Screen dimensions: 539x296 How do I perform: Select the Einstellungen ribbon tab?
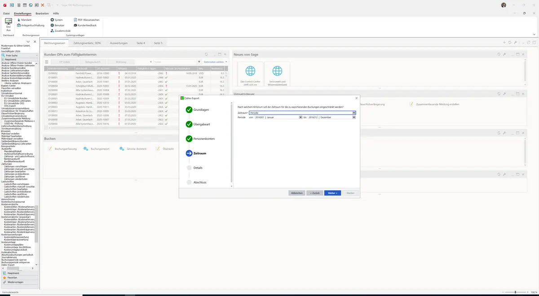click(22, 13)
